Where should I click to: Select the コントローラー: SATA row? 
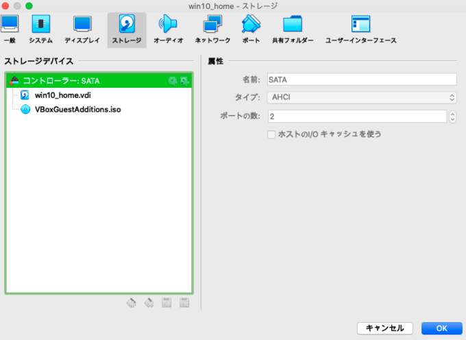click(x=99, y=80)
